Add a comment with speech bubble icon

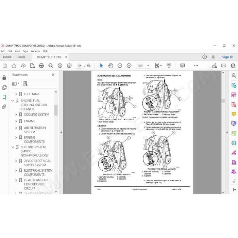pos(183,66)
